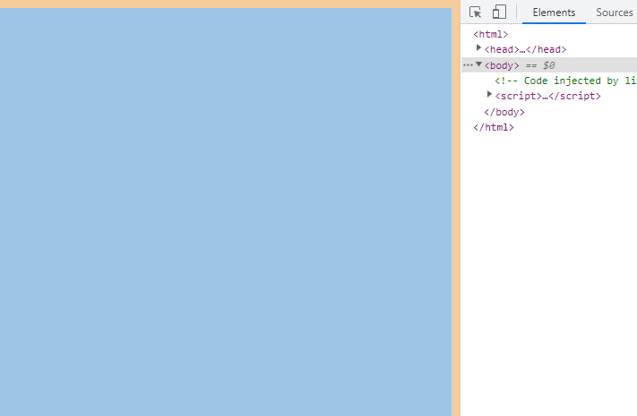Activate the inspect element picker icon
The height and width of the screenshot is (416, 637).
pyautogui.click(x=475, y=13)
